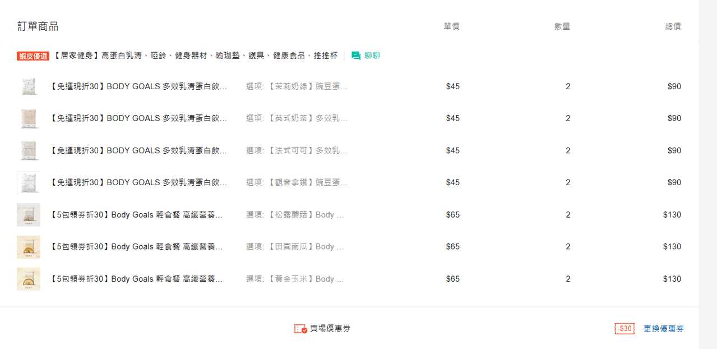Open the 【居家健身】 seller shop name
The width and height of the screenshot is (717, 349).
click(x=196, y=56)
